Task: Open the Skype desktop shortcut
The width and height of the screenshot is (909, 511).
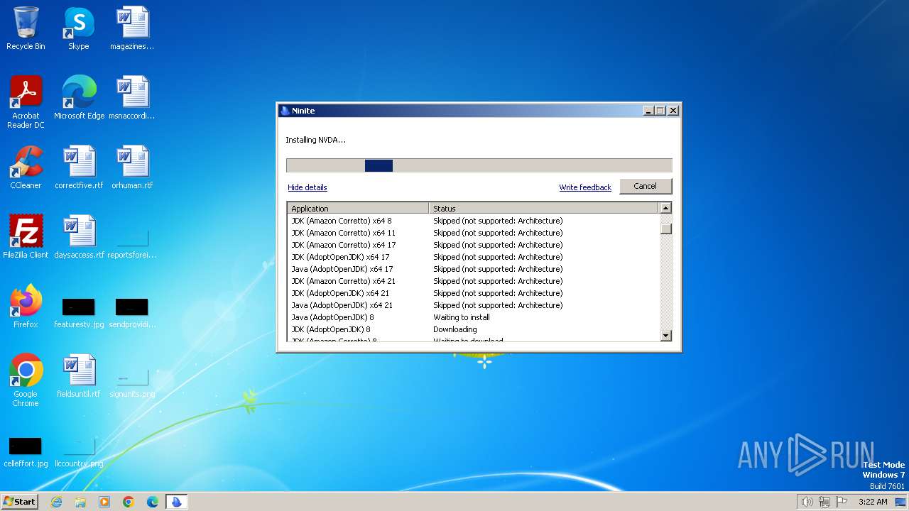Action: pyautogui.click(x=78, y=28)
